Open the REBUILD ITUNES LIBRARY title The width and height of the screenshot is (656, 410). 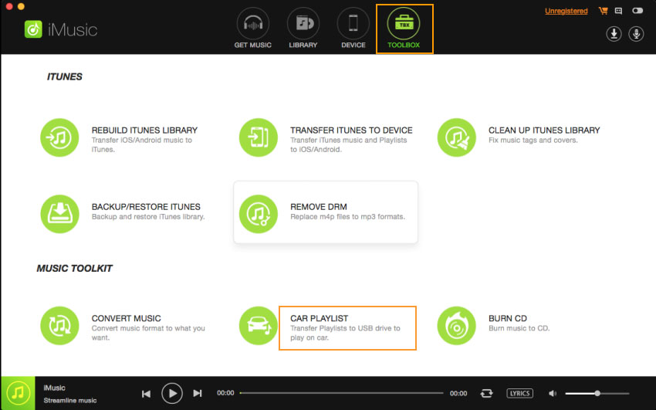pyautogui.click(x=144, y=130)
